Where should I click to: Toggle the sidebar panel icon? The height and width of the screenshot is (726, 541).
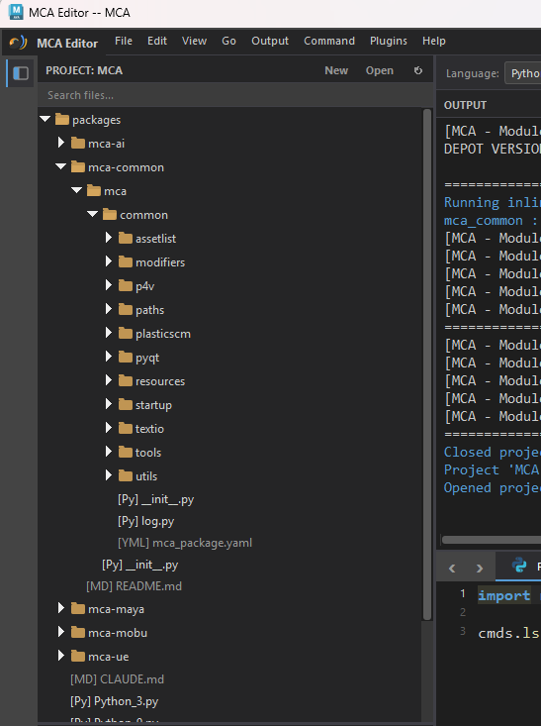click(21, 73)
